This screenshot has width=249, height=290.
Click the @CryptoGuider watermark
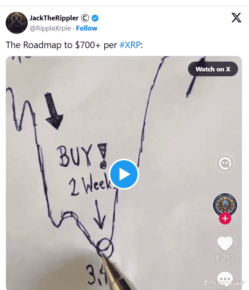click(x=225, y=283)
